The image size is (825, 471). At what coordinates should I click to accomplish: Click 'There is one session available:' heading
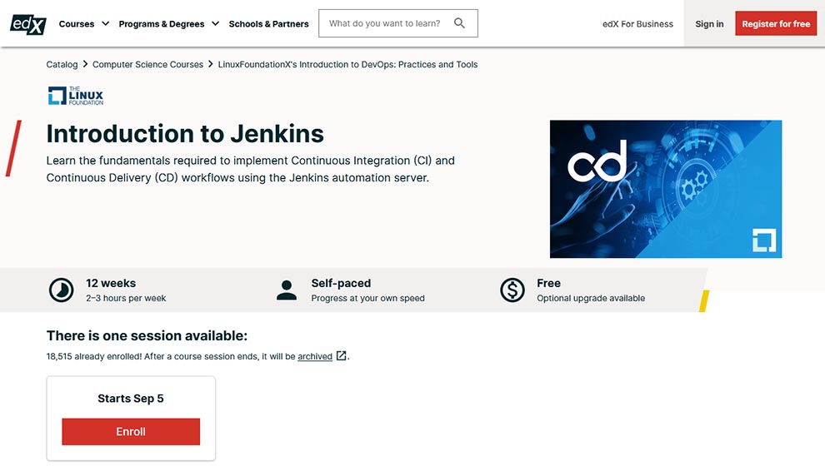pos(147,335)
